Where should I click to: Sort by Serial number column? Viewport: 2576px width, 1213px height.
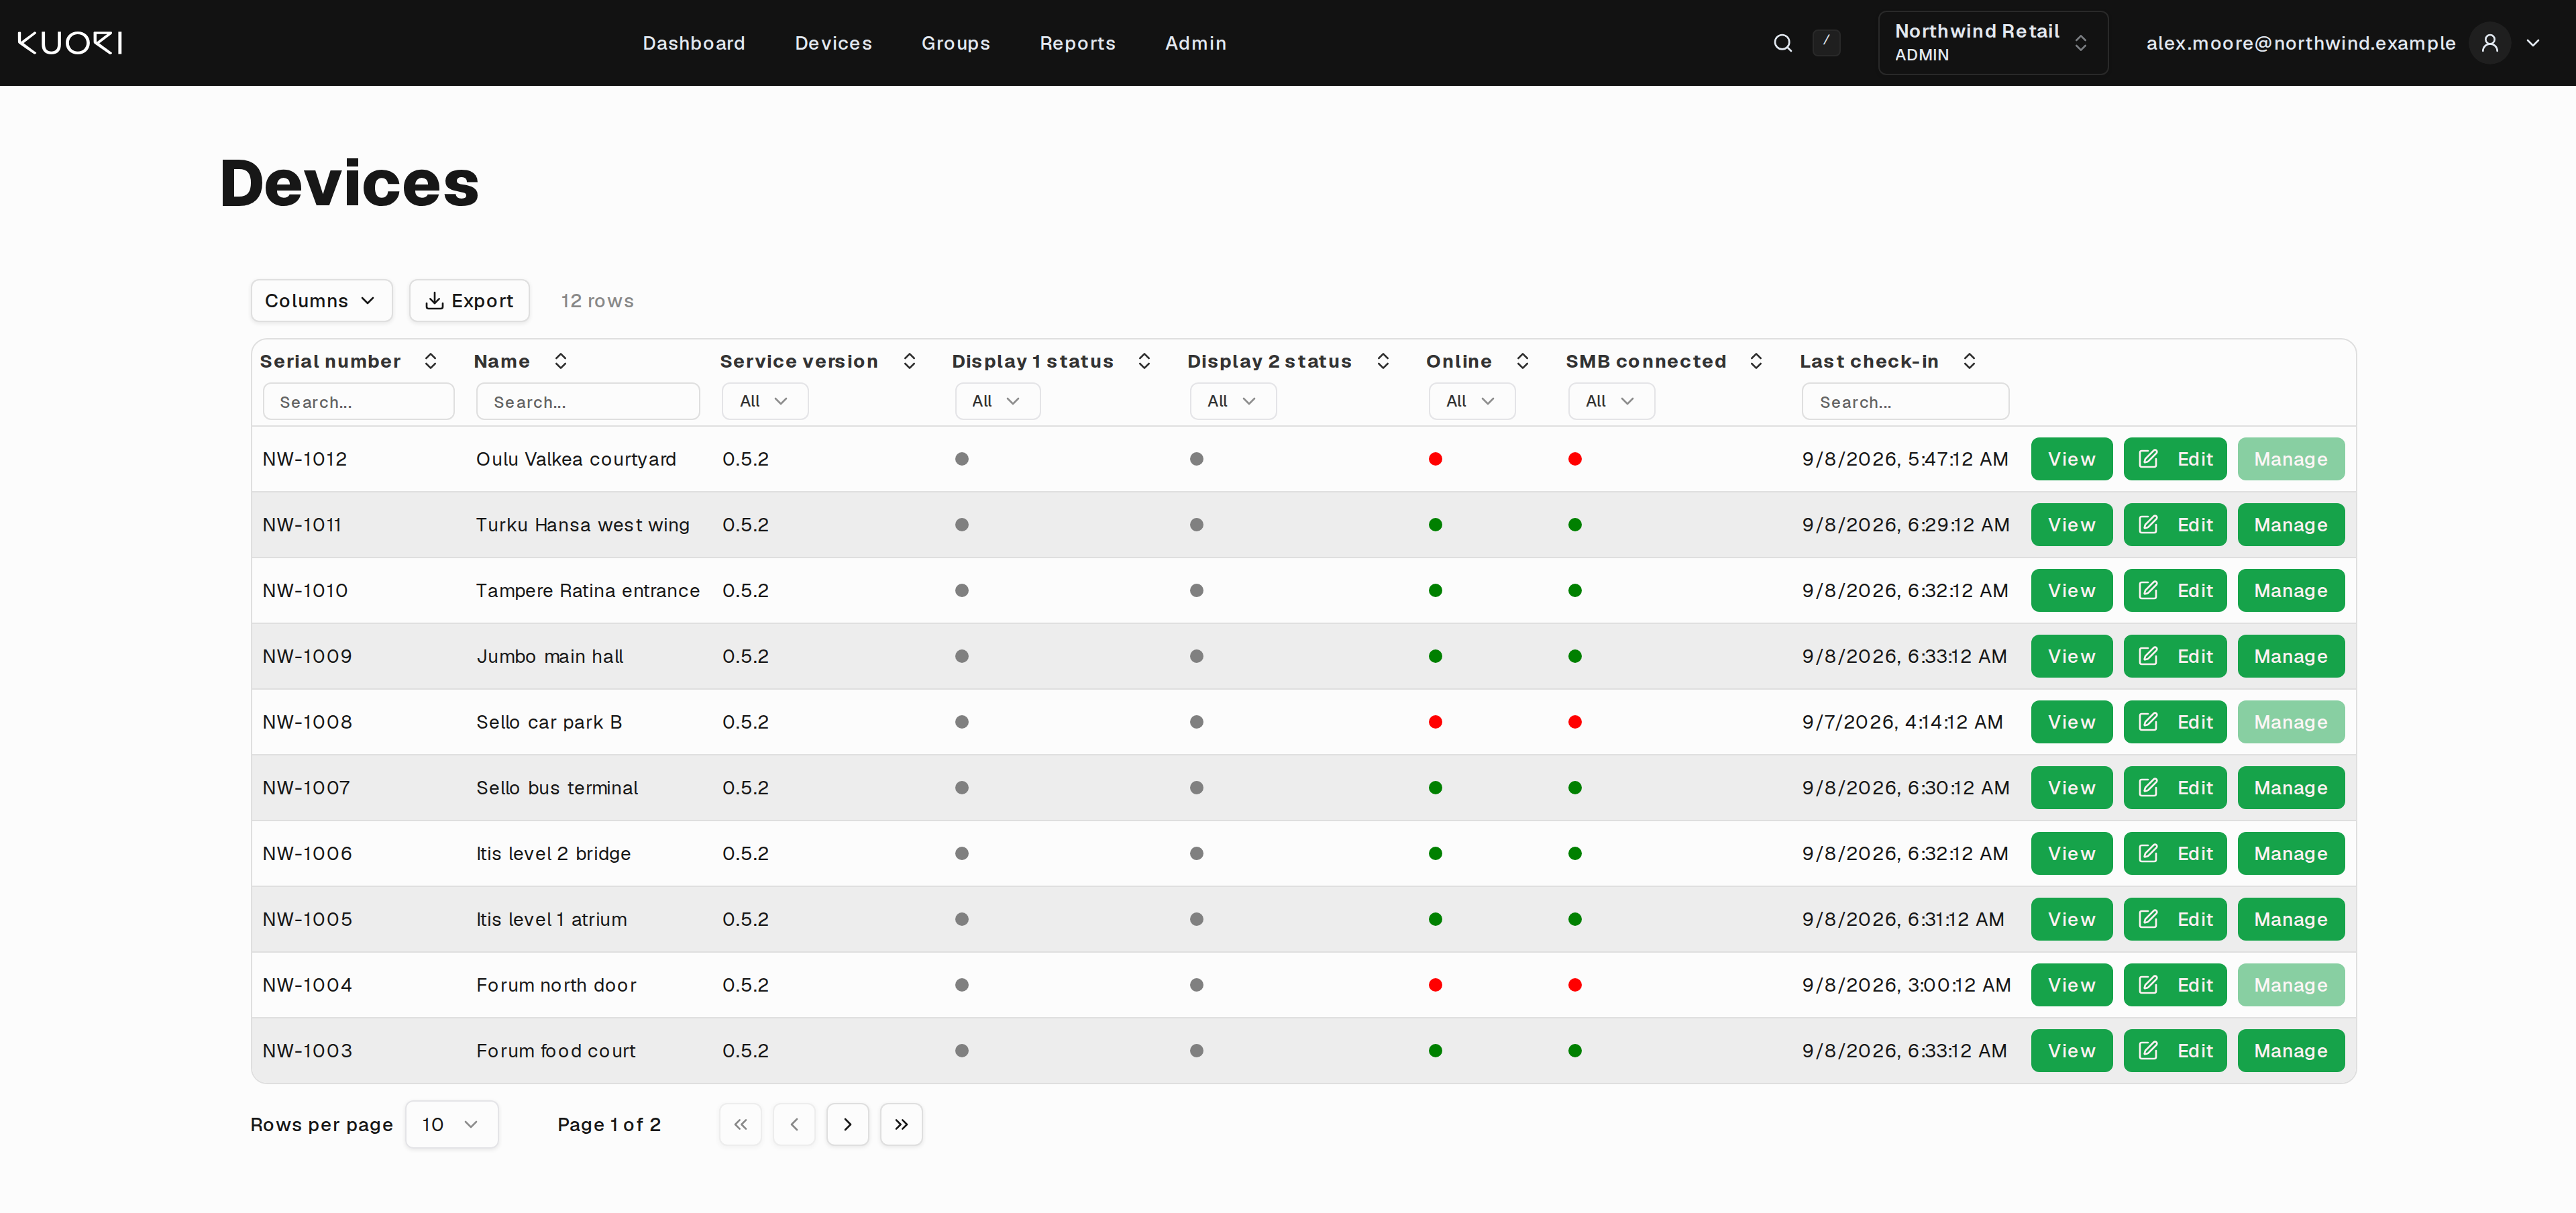coord(430,361)
